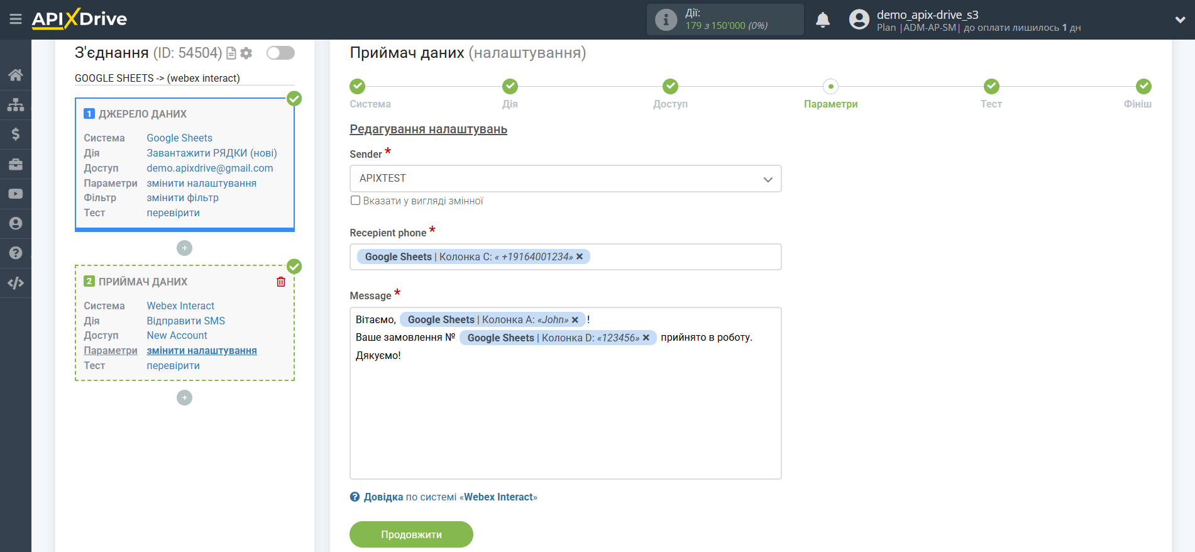This screenshot has width=1195, height=552.
Task: Open the YouTube video icon in sidebar
Action: 16,194
